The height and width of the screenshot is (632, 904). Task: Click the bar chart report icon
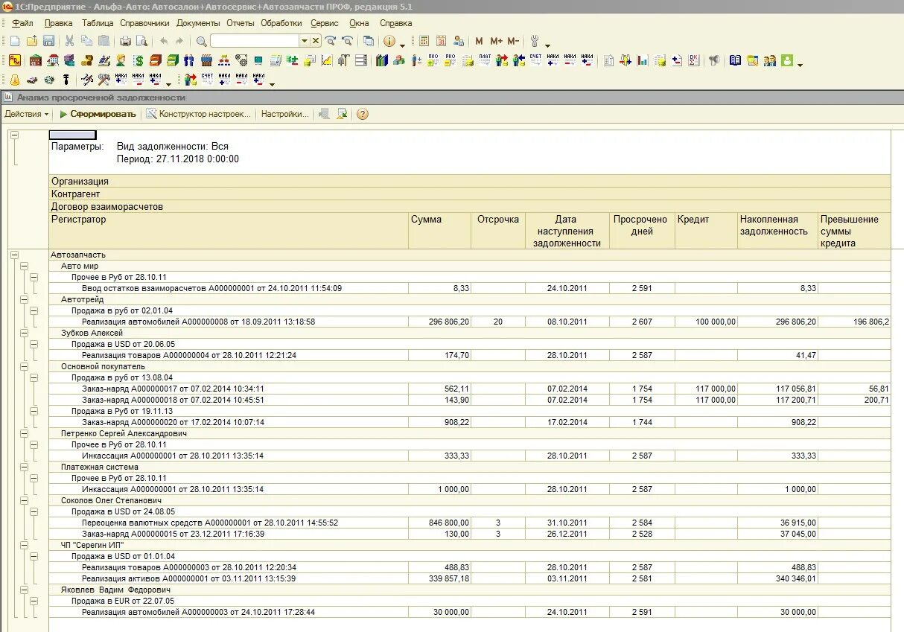coord(643,60)
